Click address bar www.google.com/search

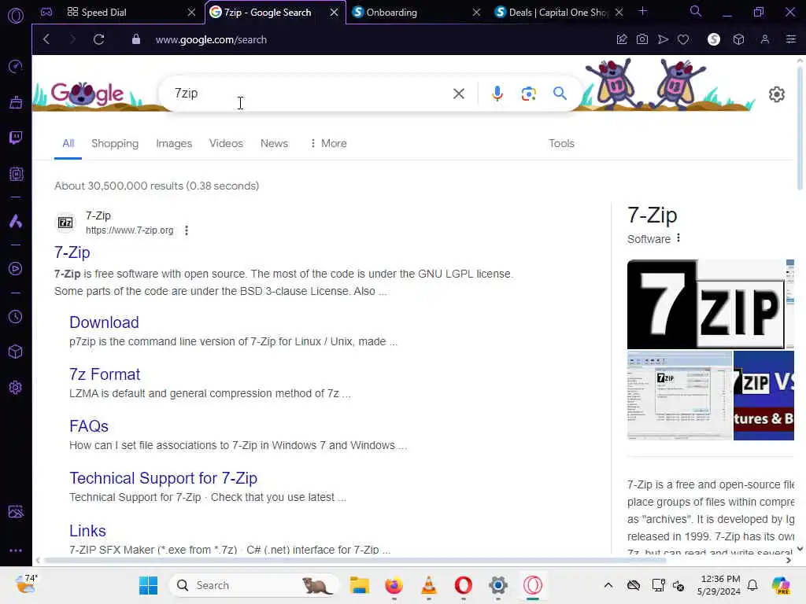(211, 39)
